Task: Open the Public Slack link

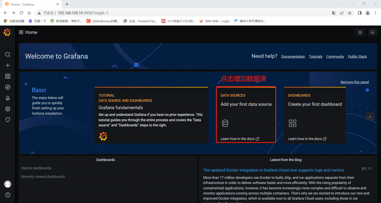Action: tap(357, 56)
